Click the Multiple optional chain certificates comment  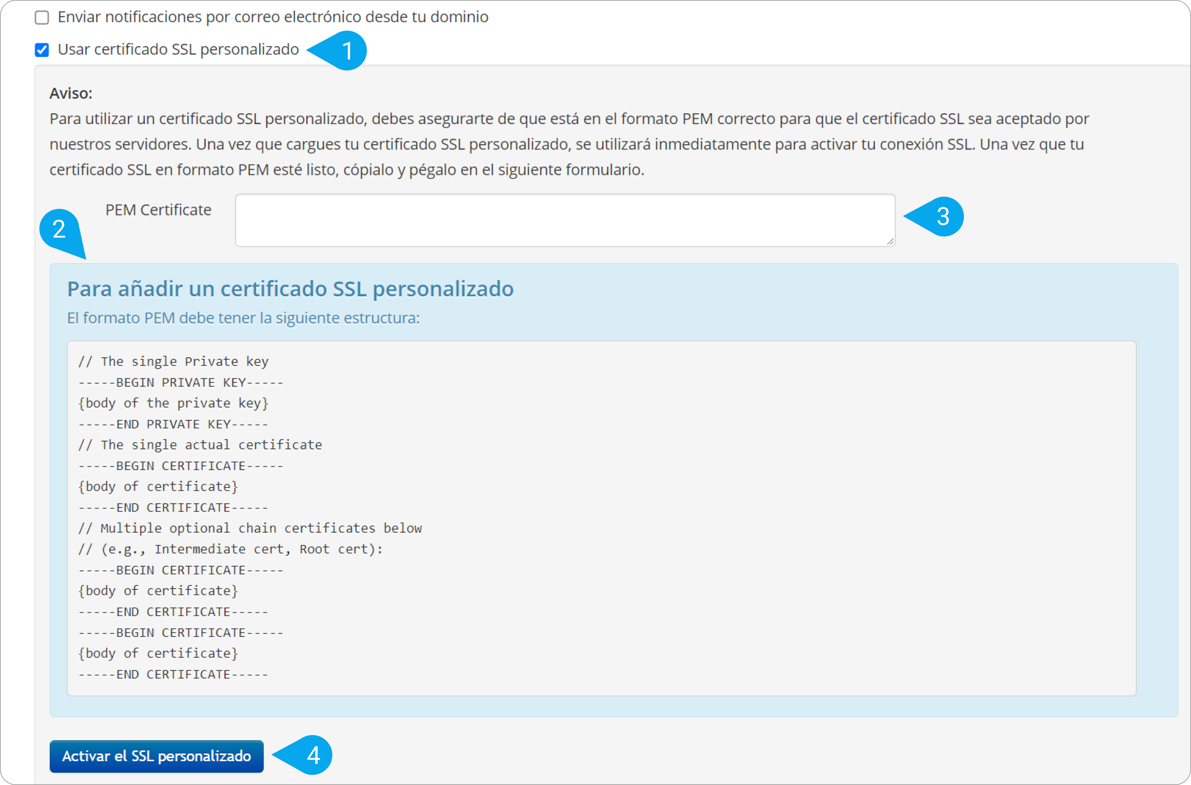tap(250, 529)
